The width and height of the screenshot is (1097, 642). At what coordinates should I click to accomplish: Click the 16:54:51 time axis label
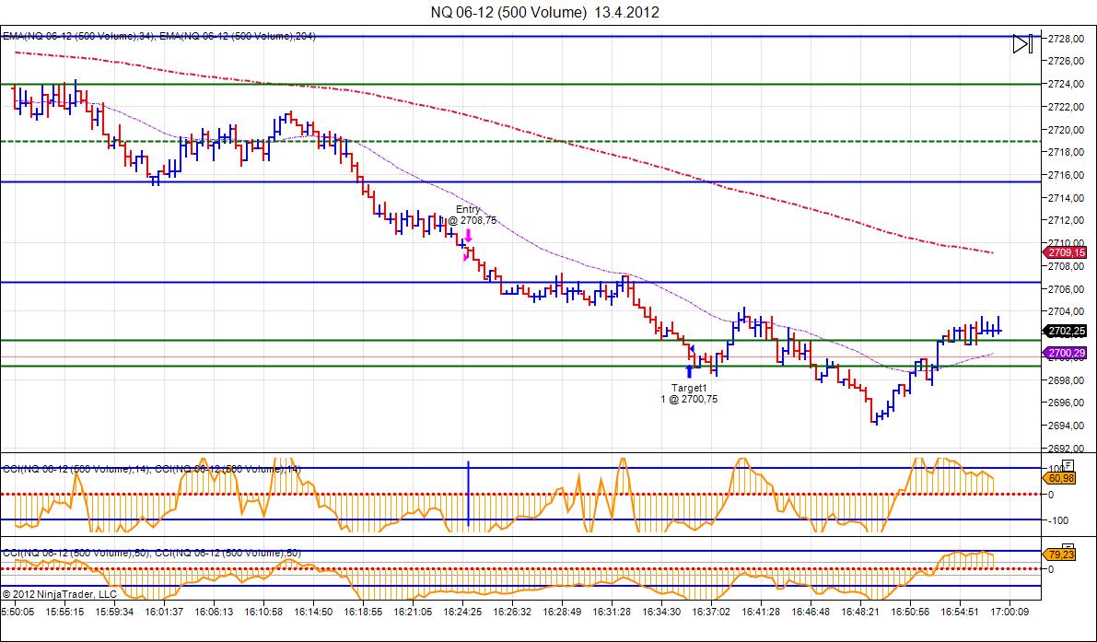coord(960,612)
